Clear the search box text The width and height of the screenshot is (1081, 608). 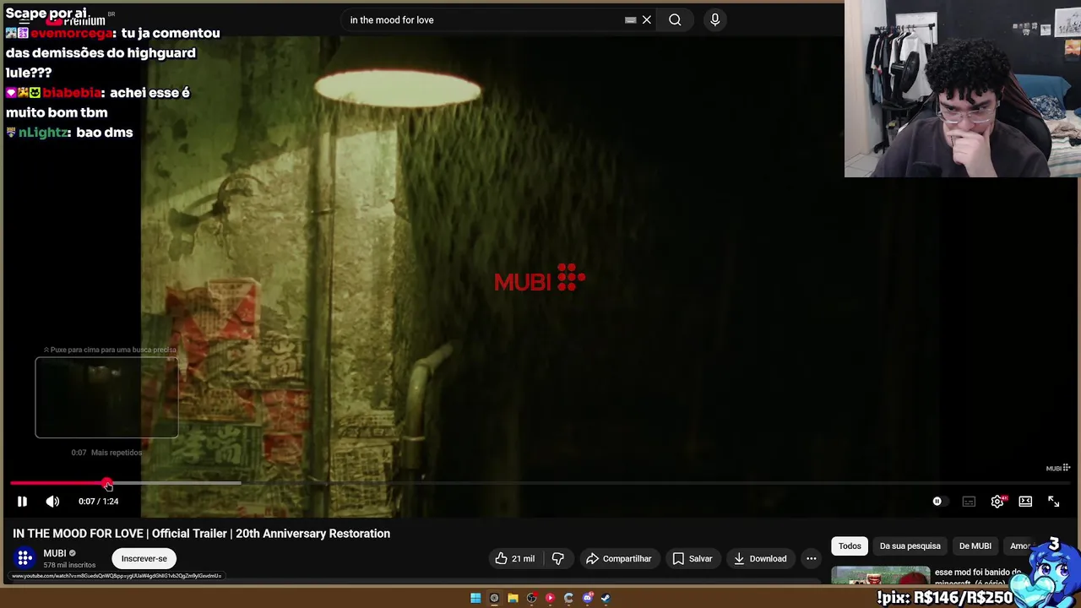[x=647, y=19]
